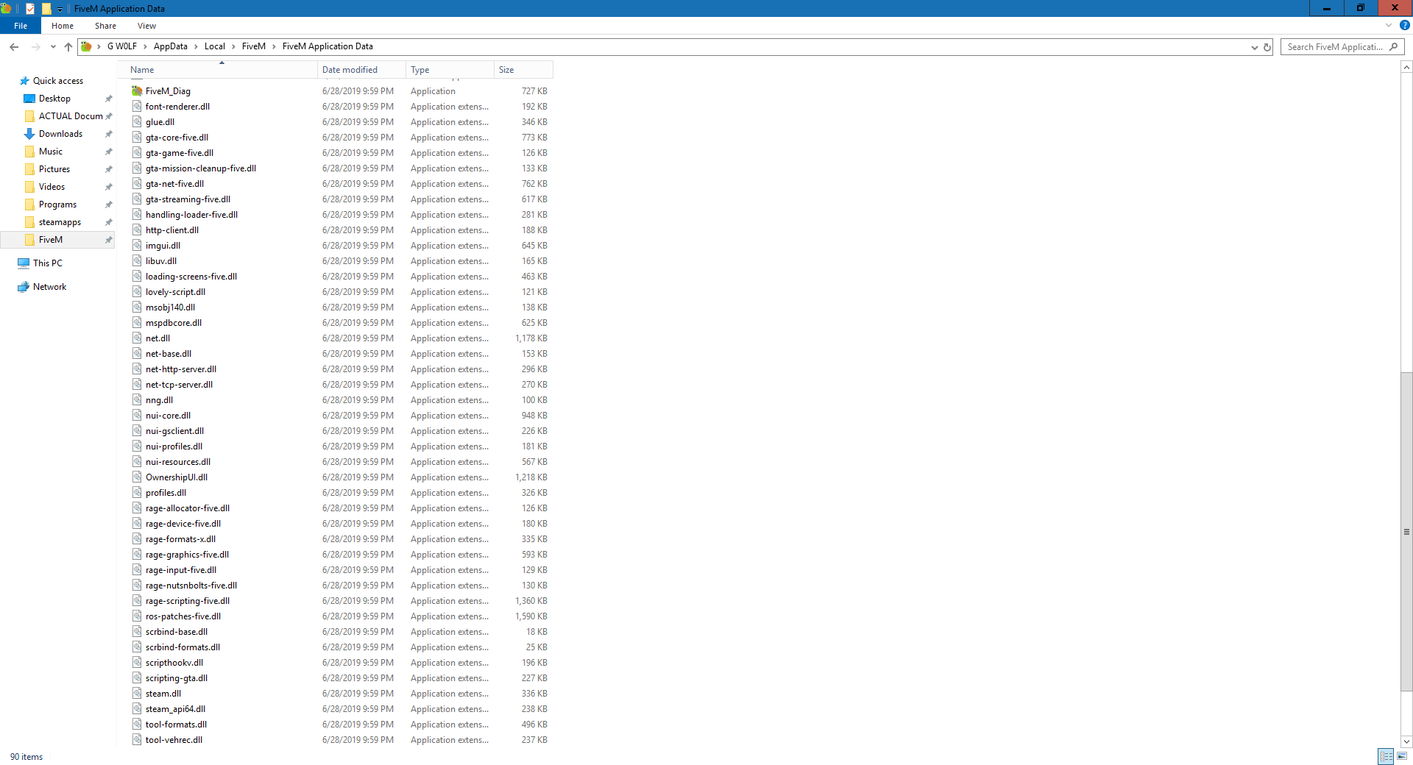The width and height of the screenshot is (1413, 765).
Task: Switch to details view in status bar
Action: (x=1386, y=756)
